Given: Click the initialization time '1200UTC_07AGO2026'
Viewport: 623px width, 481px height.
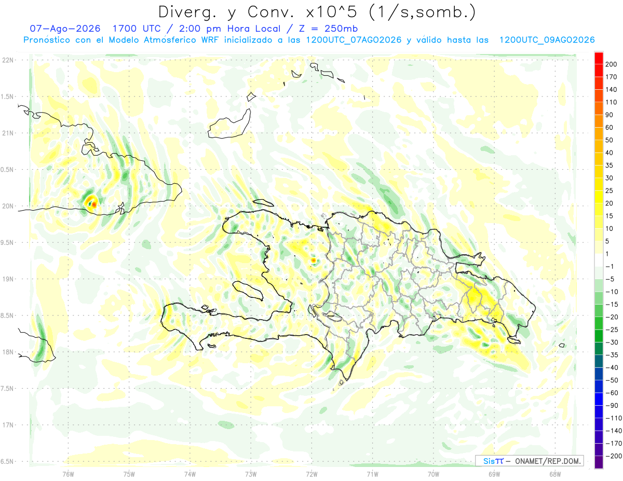Looking at the screenshot, I should [x=354, y=40].
